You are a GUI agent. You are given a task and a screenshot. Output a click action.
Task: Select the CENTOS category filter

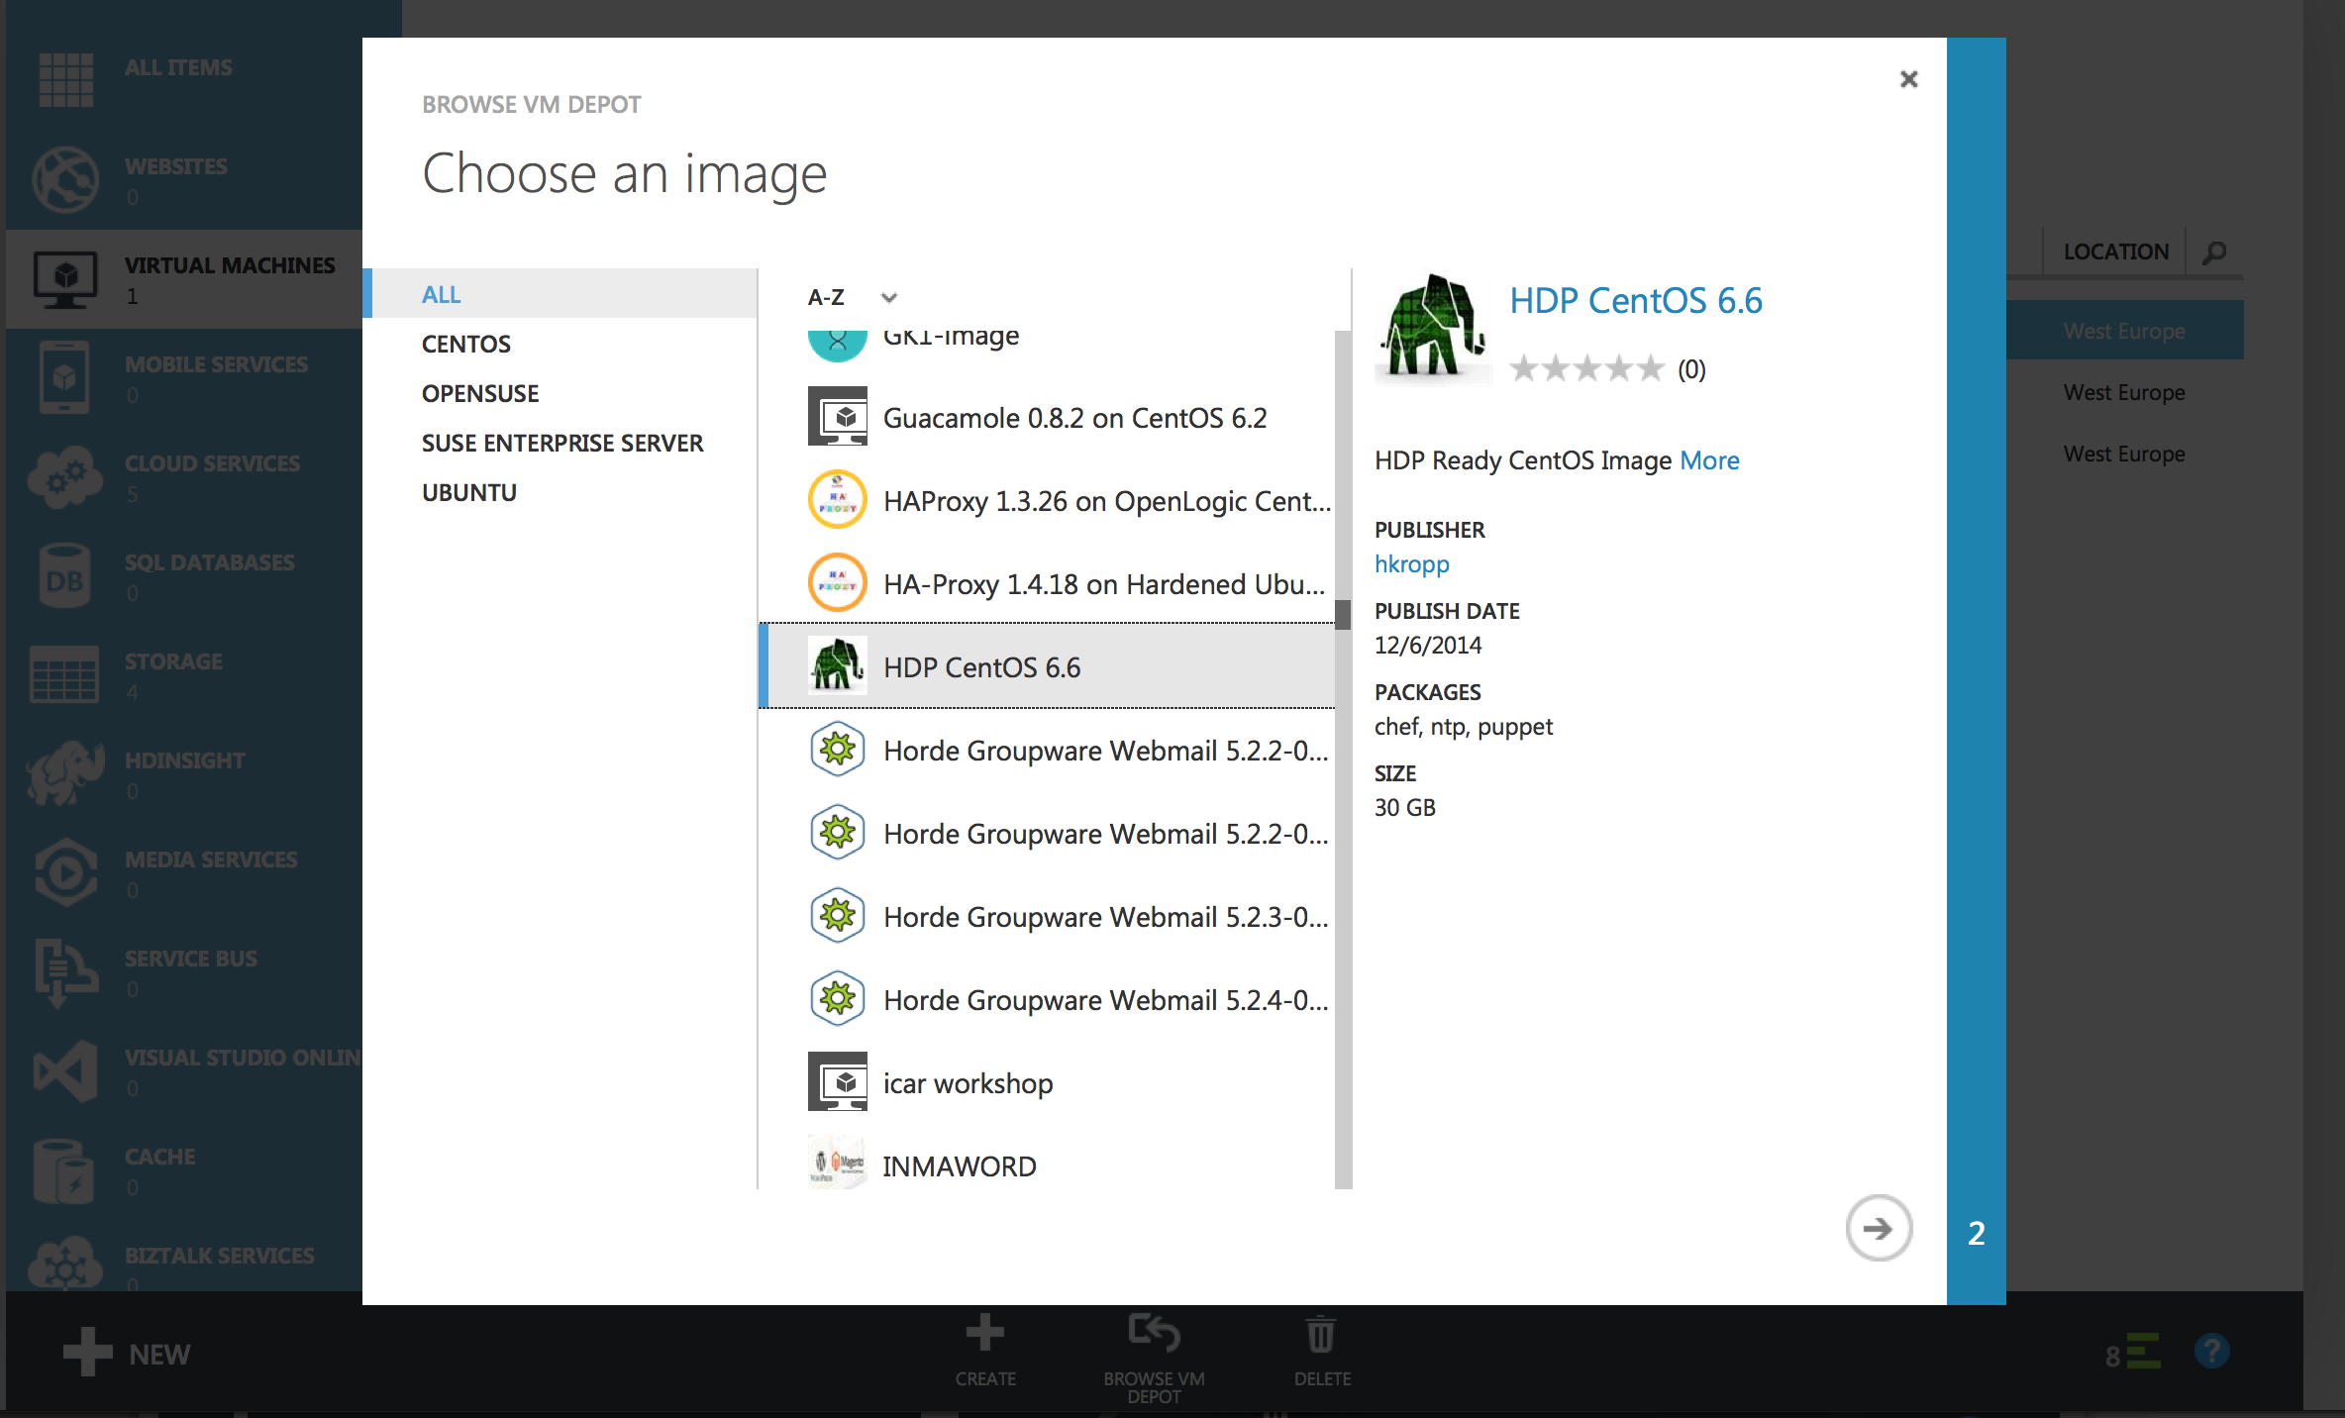[465, 344]
